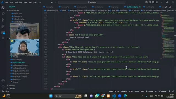Open hapus_karyawan.php in file tree
Viewport: 176px width, 99px height.
[21, 74]
